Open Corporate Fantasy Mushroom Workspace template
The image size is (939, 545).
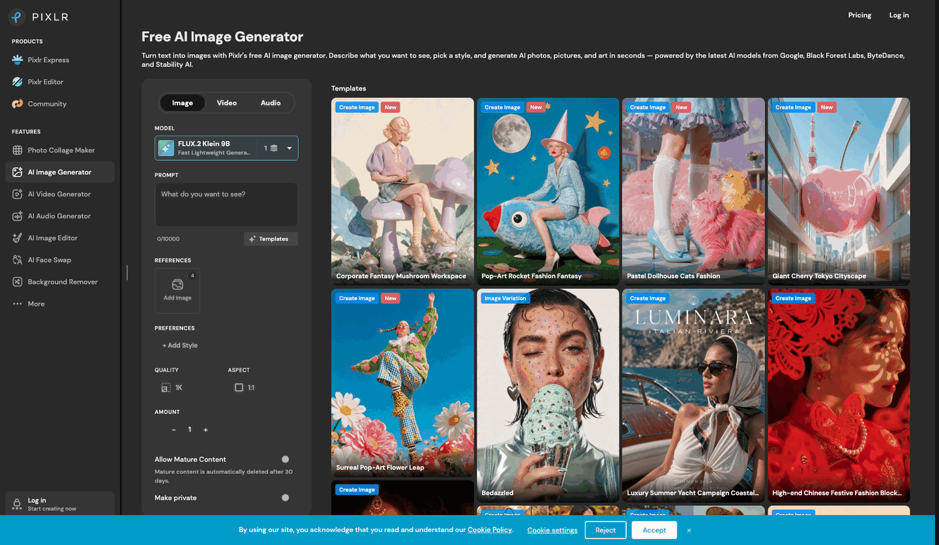coord(402,191)
